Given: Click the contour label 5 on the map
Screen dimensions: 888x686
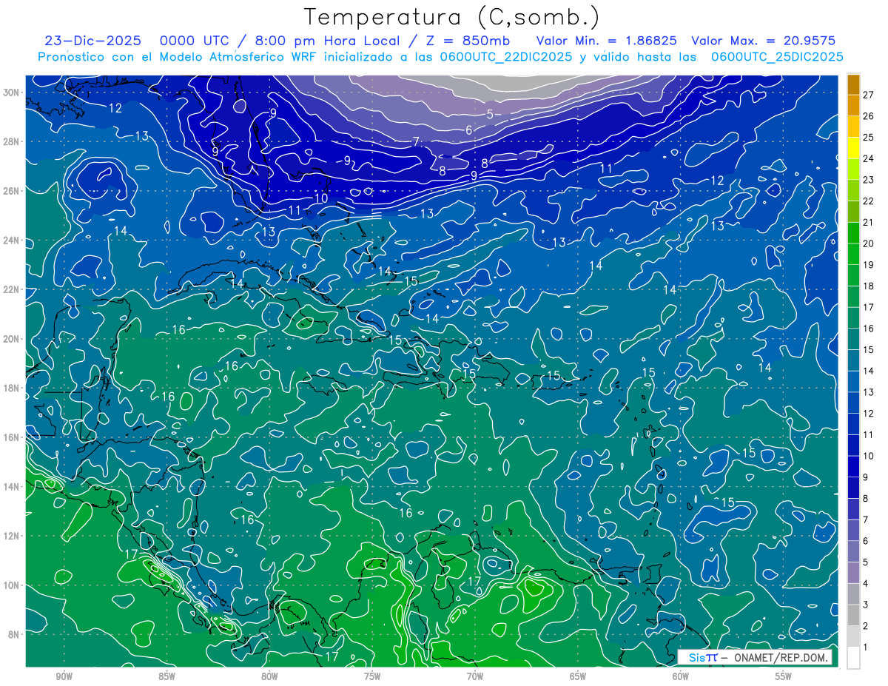Looking at the screenshot, I should [x=490, y=114].
